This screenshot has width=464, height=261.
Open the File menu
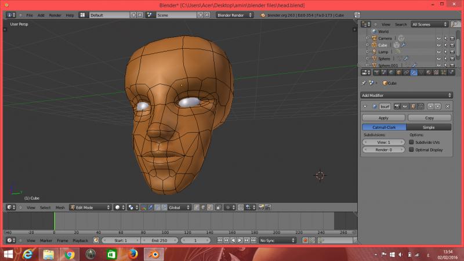click(x=29, y=14)
